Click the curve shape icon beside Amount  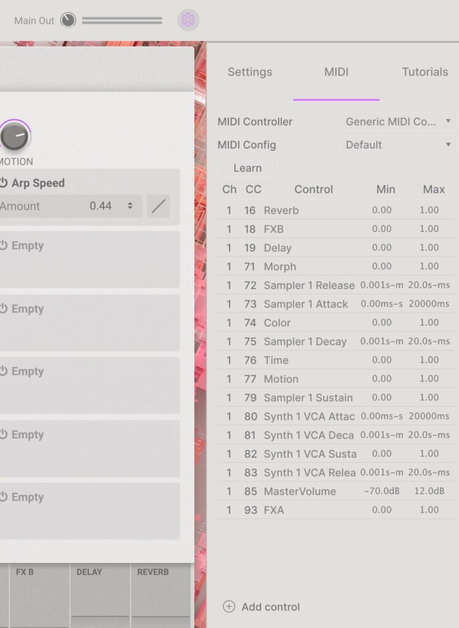[x=159, y=206]
